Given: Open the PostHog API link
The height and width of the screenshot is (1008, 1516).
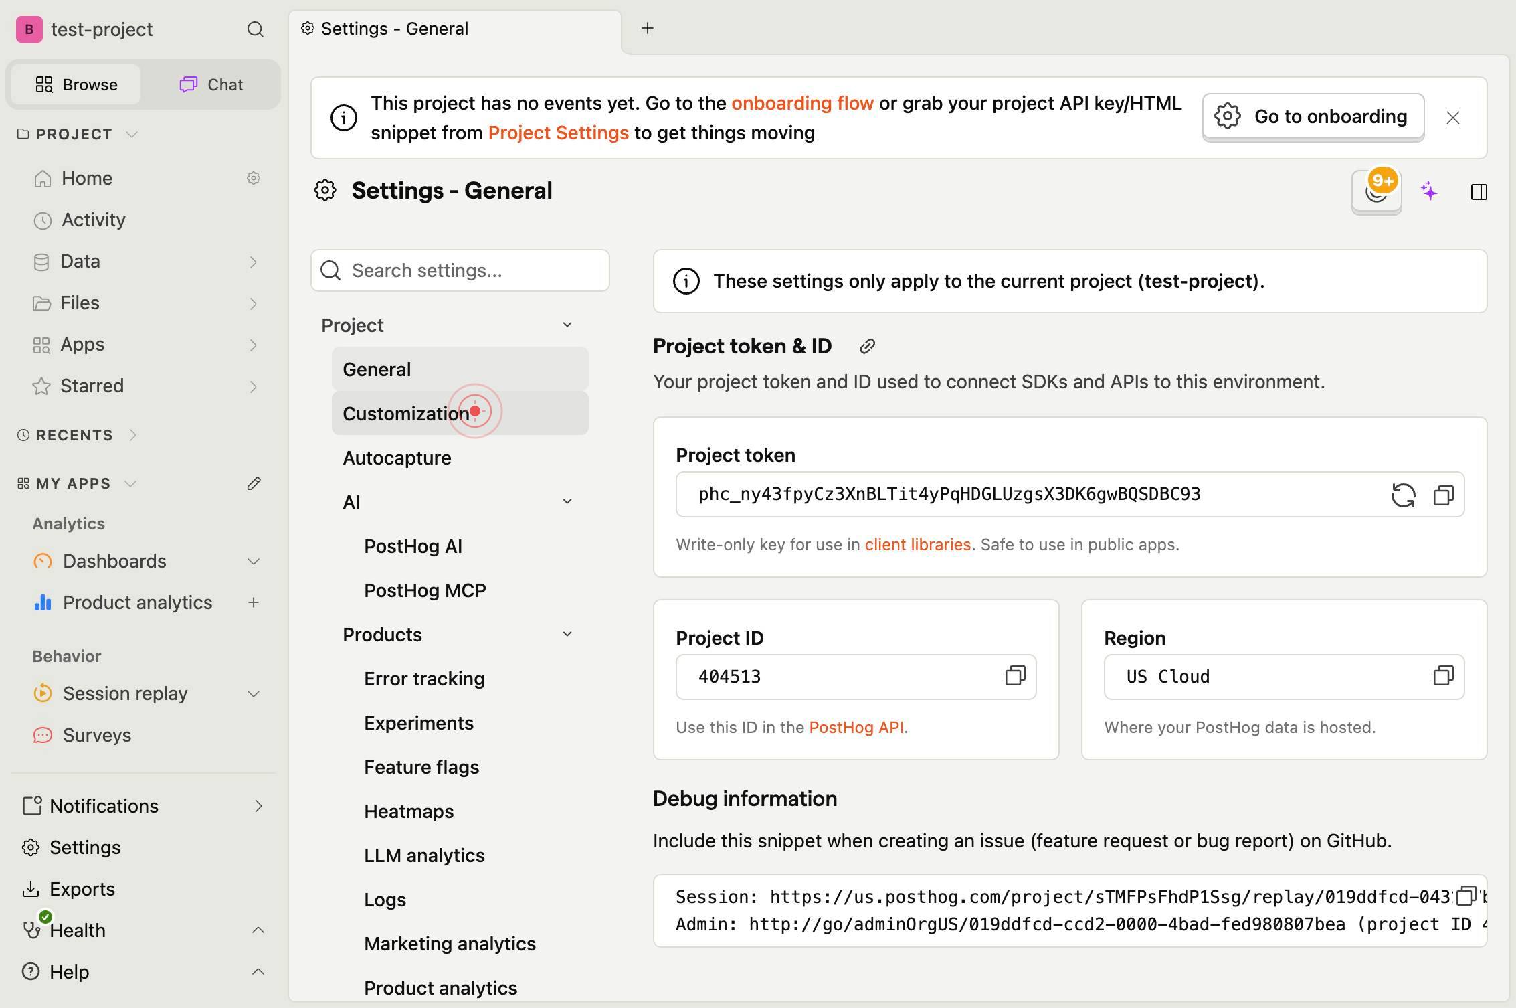Looking at the screenshot, I should [x=856, y=727].
